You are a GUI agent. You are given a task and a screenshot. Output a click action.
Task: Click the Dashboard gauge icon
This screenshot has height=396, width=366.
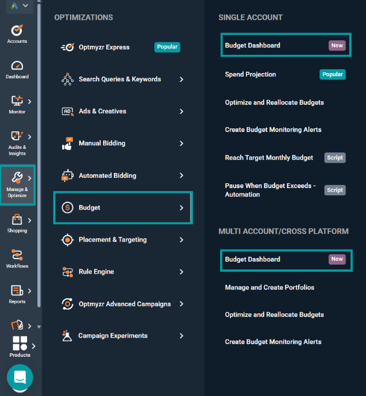click(17, 66)
